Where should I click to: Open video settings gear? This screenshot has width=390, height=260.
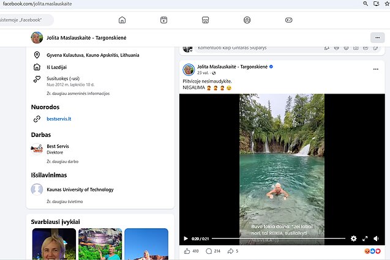point(353,239)
